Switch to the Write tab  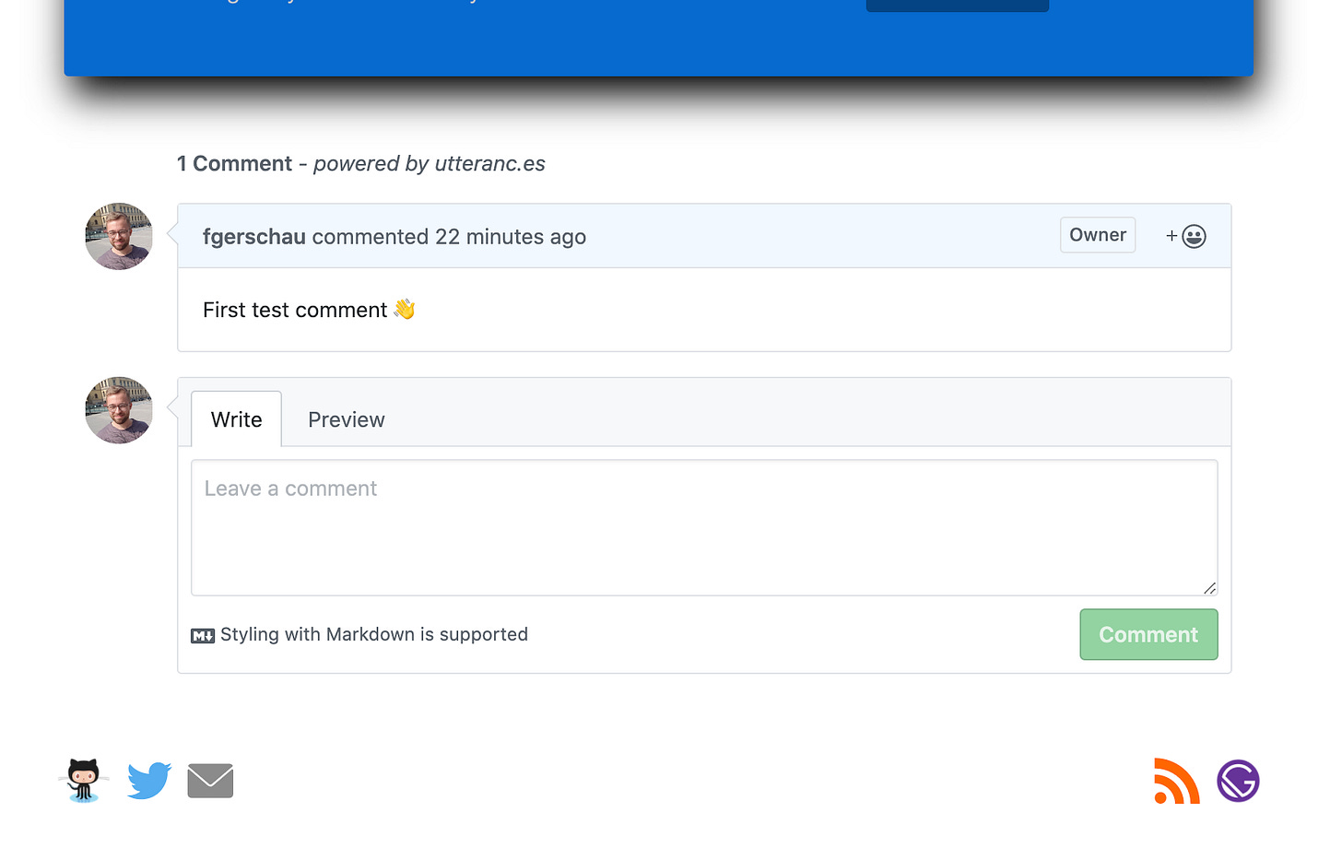point(236,420)
